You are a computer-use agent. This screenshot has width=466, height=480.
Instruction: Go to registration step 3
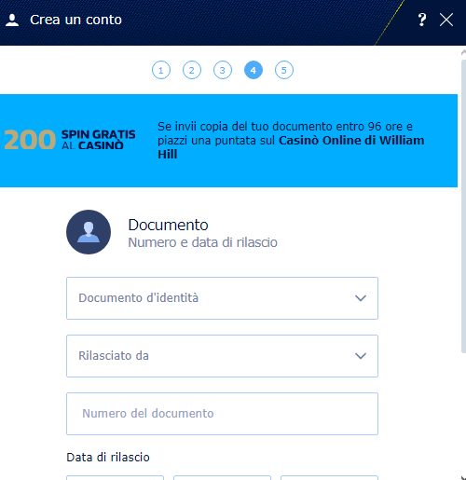point(223,70)
